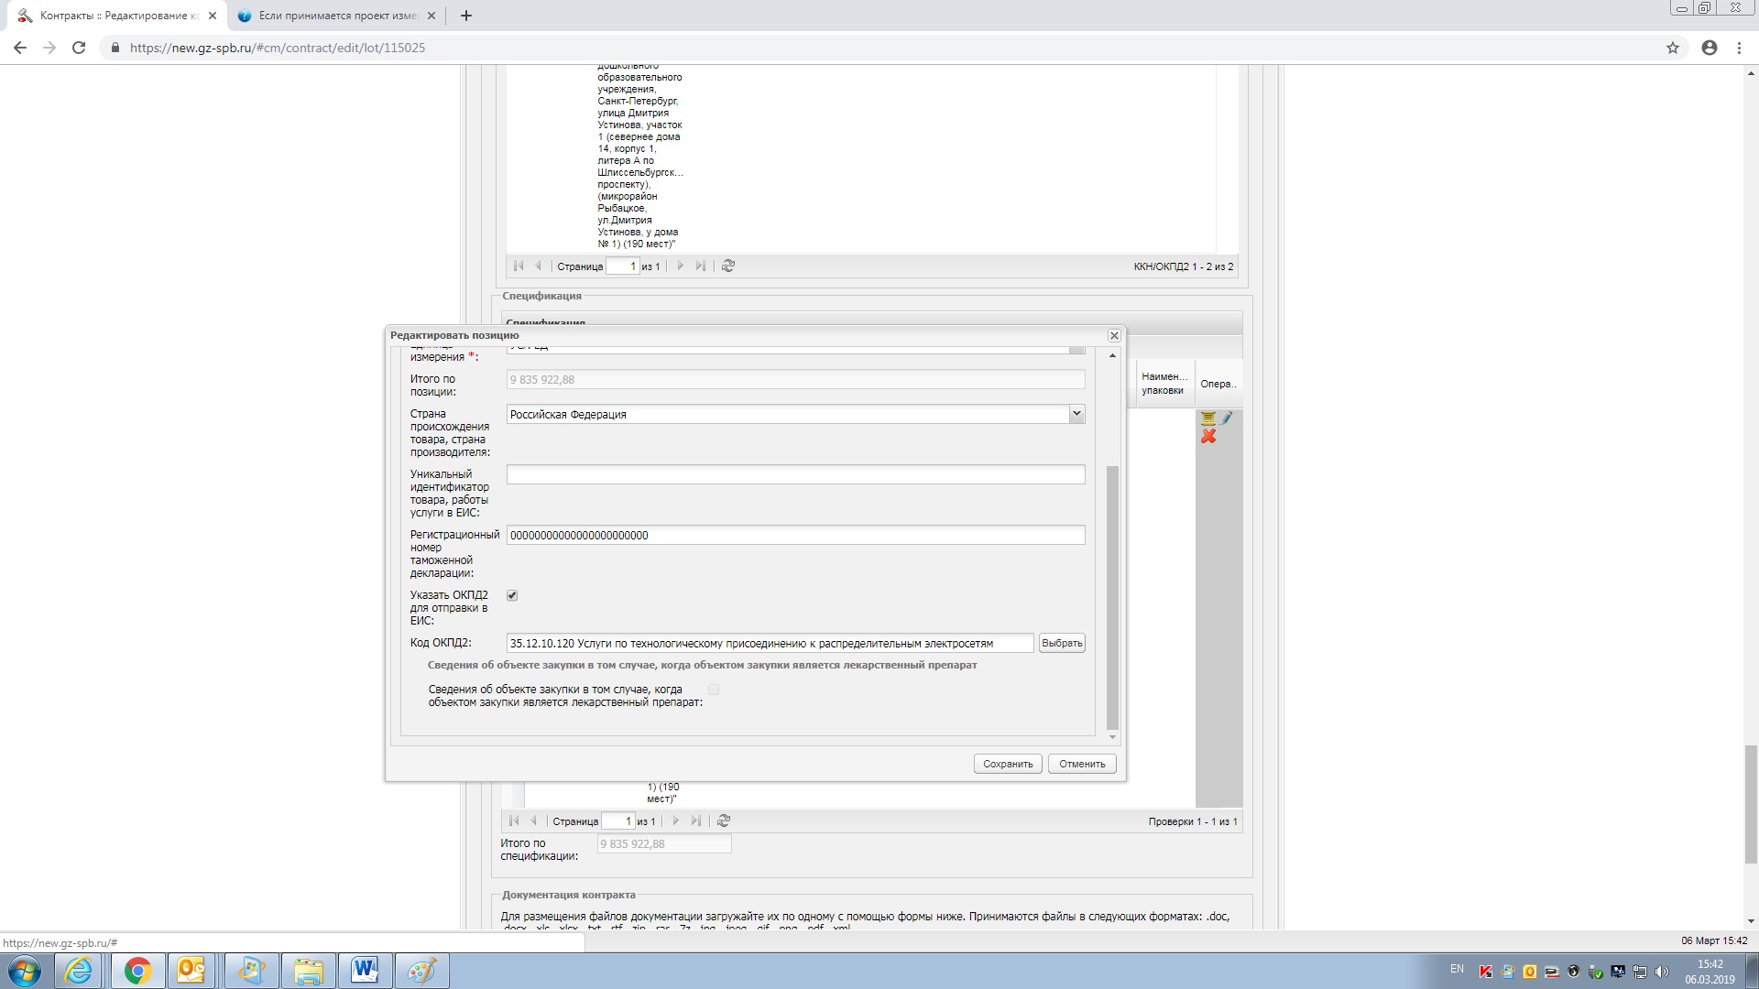Uncheck 'Указать ОКПД2 для отправки в ЕИС'
1759x989 pixels.
click(512, 595)
